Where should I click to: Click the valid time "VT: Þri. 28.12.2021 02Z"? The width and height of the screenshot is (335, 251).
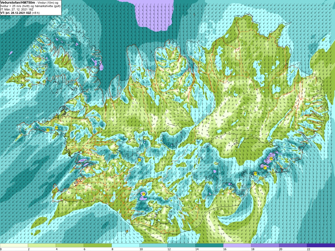[16, 13]
